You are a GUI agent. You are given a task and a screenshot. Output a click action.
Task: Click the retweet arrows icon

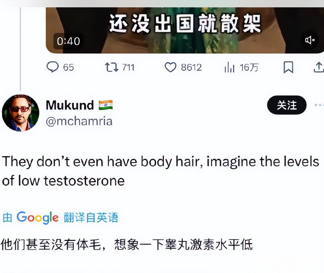point(111,67)
